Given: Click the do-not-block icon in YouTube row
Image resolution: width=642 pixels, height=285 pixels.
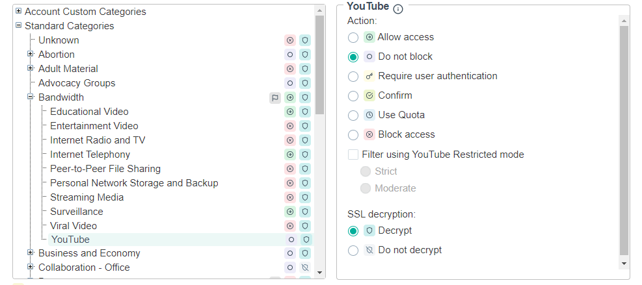Looking at the screenshot, I should pyautogui.click(x=291, y=240).
